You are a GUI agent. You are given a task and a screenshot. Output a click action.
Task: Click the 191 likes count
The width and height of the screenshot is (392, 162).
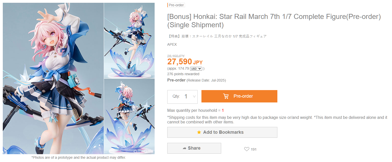(254, 149)
